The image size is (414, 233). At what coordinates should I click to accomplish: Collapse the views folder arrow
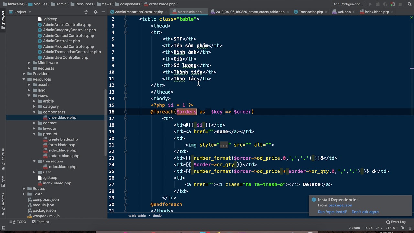tap(29, 96)
